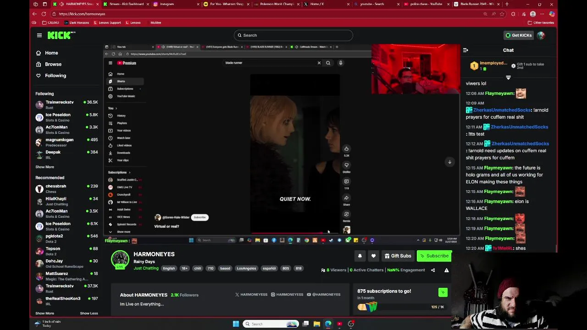This screenshot has width=587, height=330.
Task: Open the YouTube @HARMONEYES social link
Action: tap(324, 295)
